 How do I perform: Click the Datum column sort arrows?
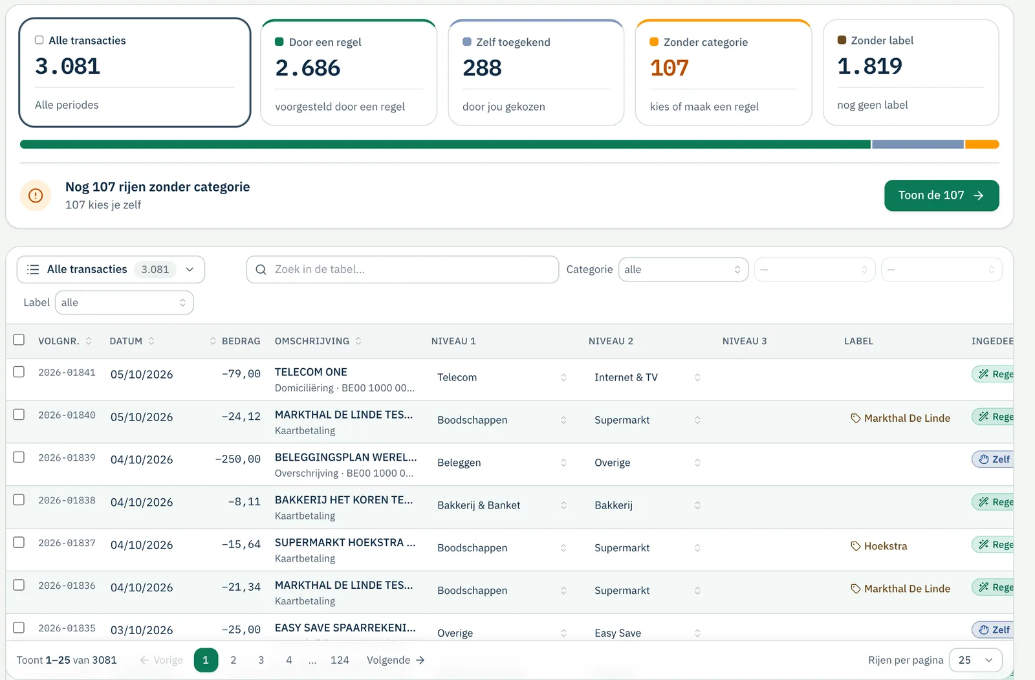tap(151, 341)
